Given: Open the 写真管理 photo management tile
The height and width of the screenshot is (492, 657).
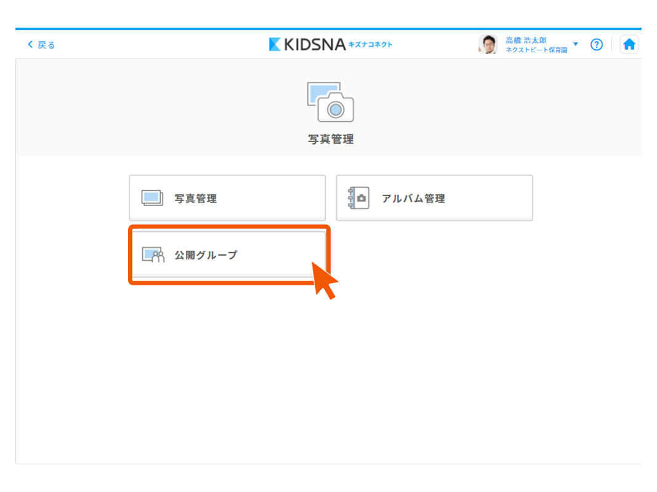Looking at the screenshot, I should (x=227, y=198).
